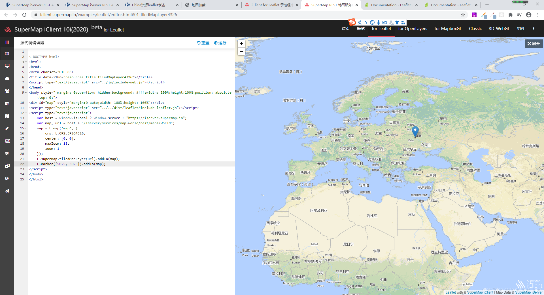The image size is (544, 295).
Task: Select the for MapboxGL nav item
Action: pyautogui.click(x=448, y=29)
